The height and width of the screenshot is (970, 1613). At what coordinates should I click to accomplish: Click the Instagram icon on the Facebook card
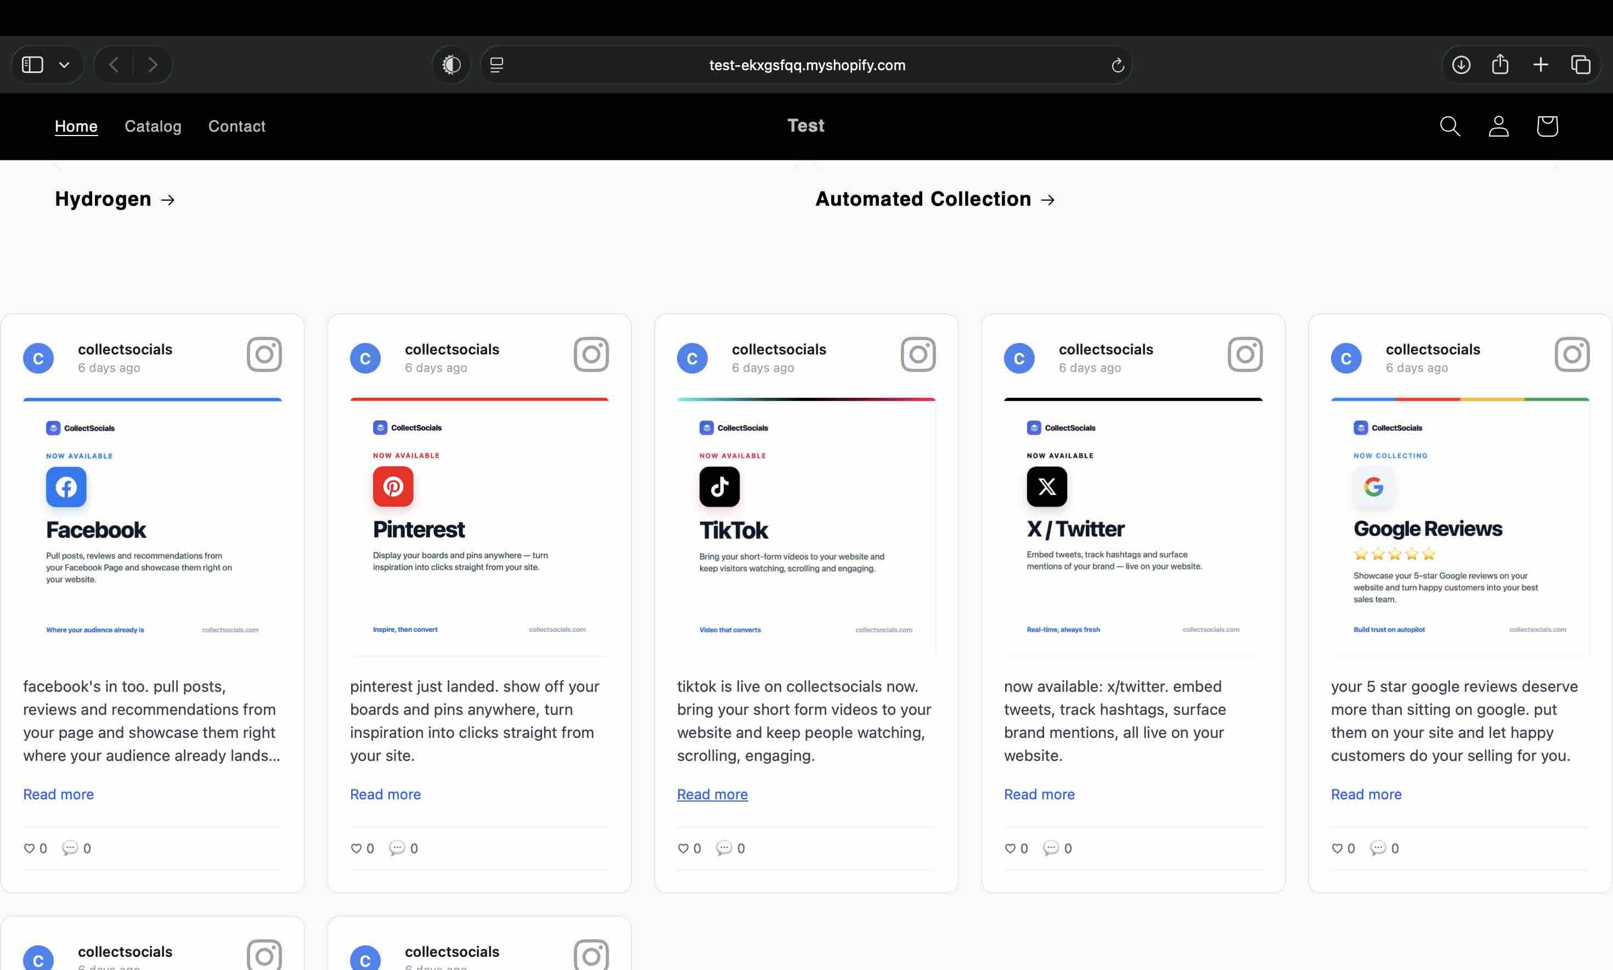click(x=264, y=354)
